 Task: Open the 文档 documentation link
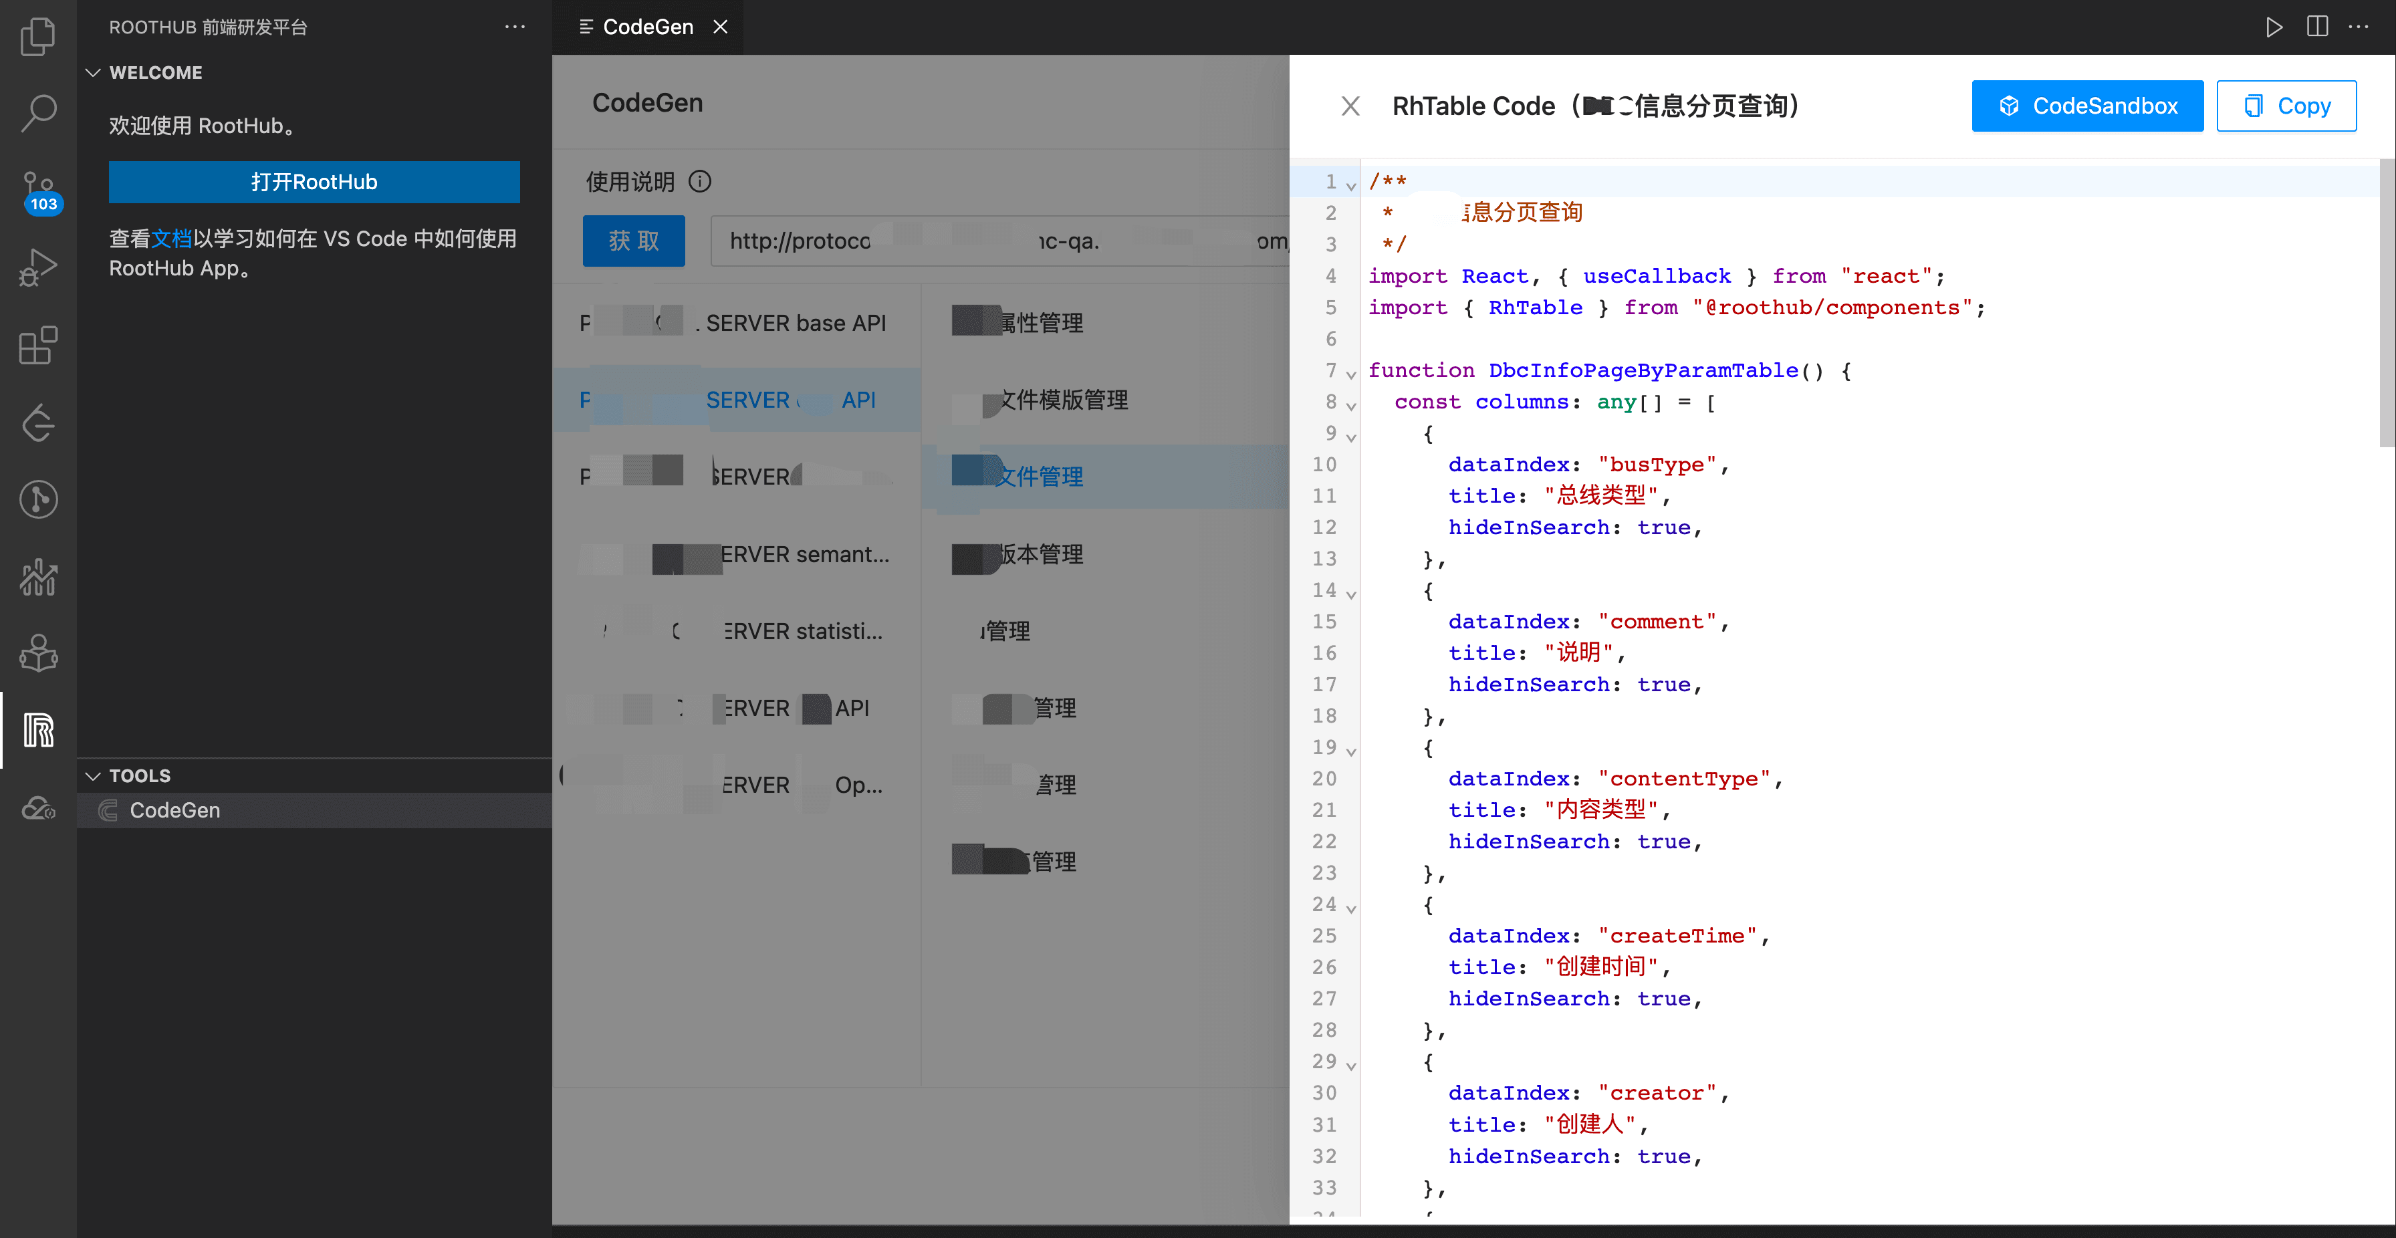(x=171, y=239)
